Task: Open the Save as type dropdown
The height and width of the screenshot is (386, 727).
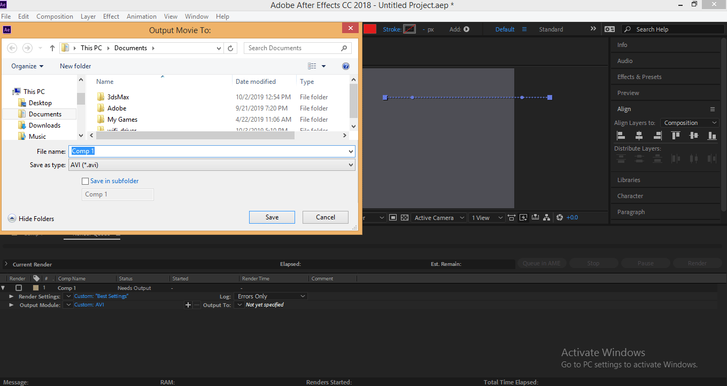Action: pyautogui.click(x=212, y=165)
